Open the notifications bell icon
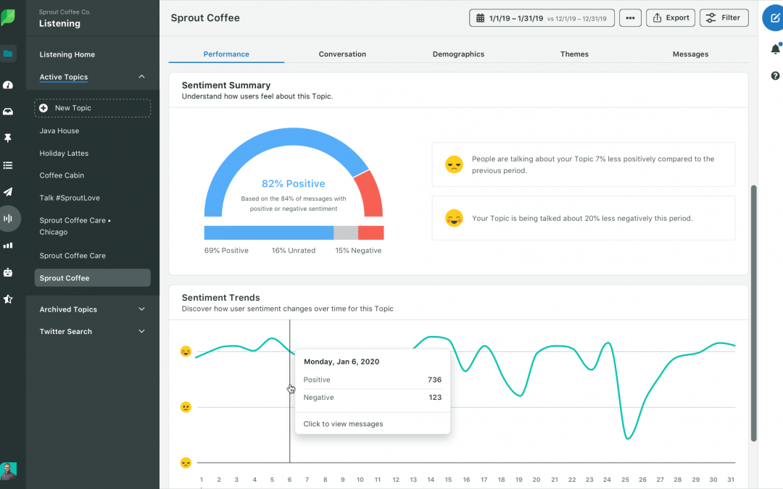Viewport: 783px width, 489px height. (775, 49)
